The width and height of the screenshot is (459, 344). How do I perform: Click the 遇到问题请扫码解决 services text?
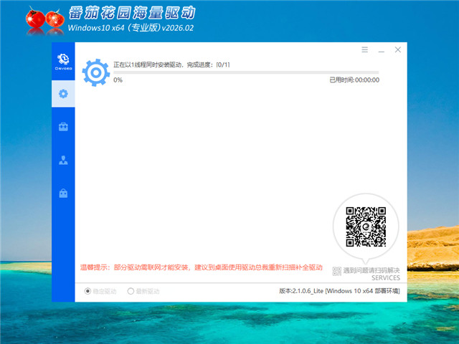[x=372, y=270]
